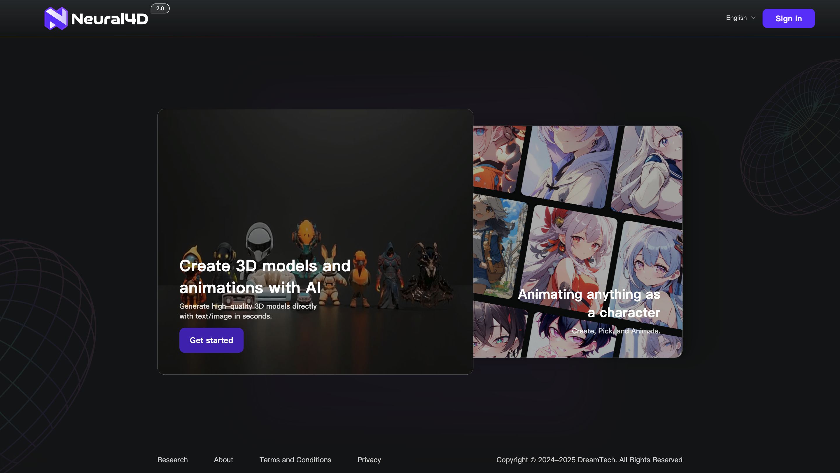Click the 2.0 version badge
The image size is (840, 473).
pyautogui.click(x=160, y=8)
